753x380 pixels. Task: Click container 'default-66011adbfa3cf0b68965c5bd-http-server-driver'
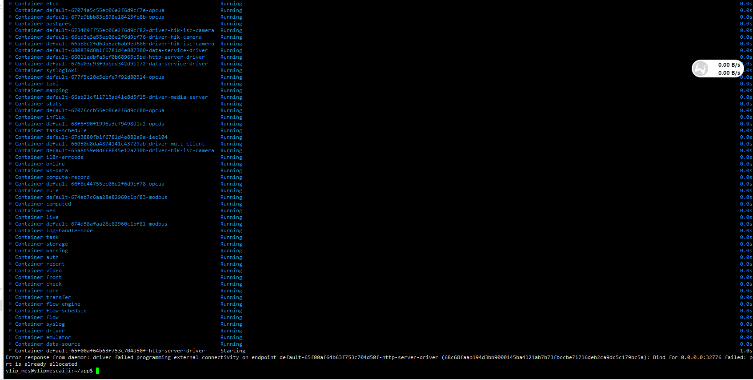[125, 57]
